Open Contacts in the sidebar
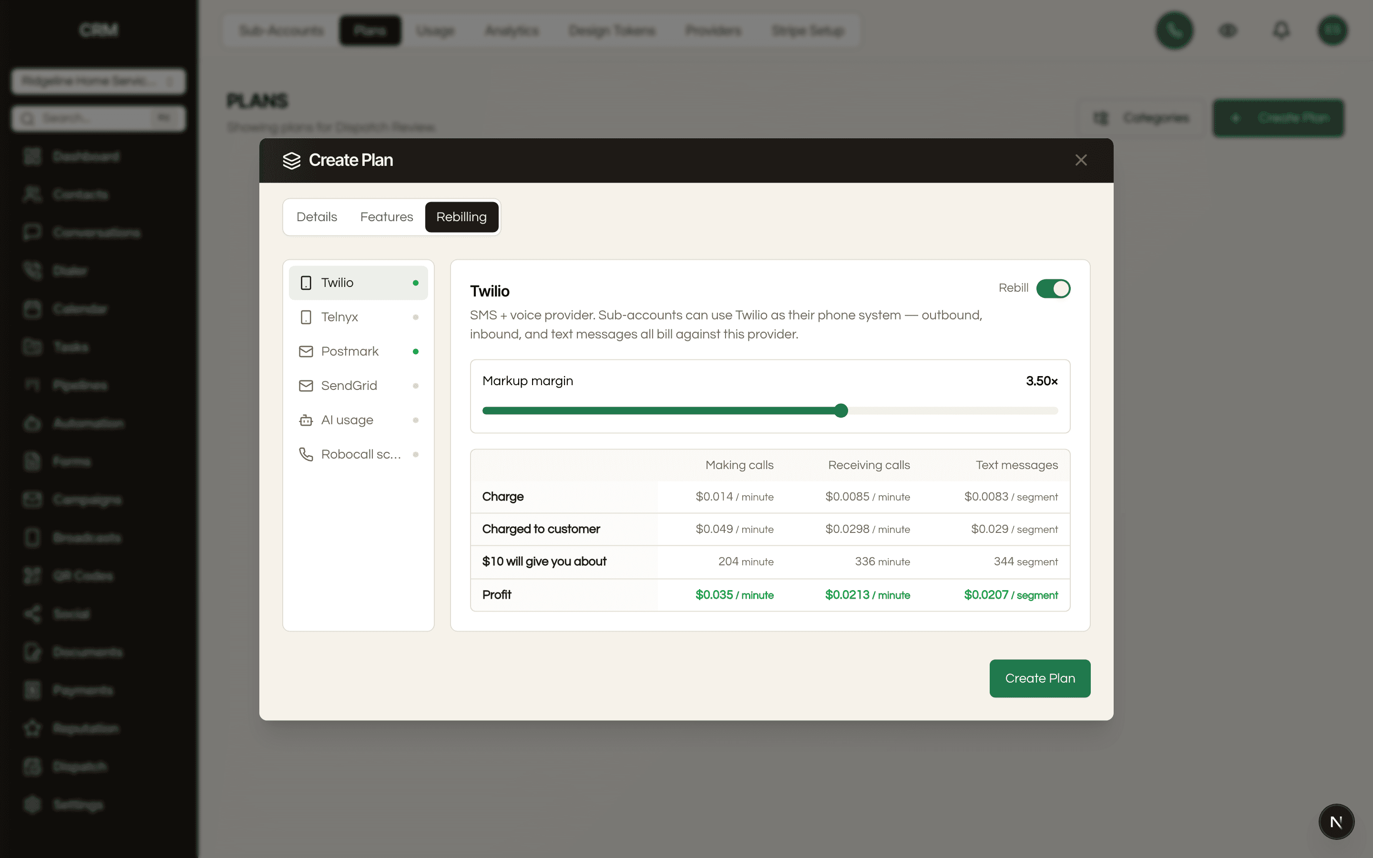 pyautogui.click(x=98, y=194)
